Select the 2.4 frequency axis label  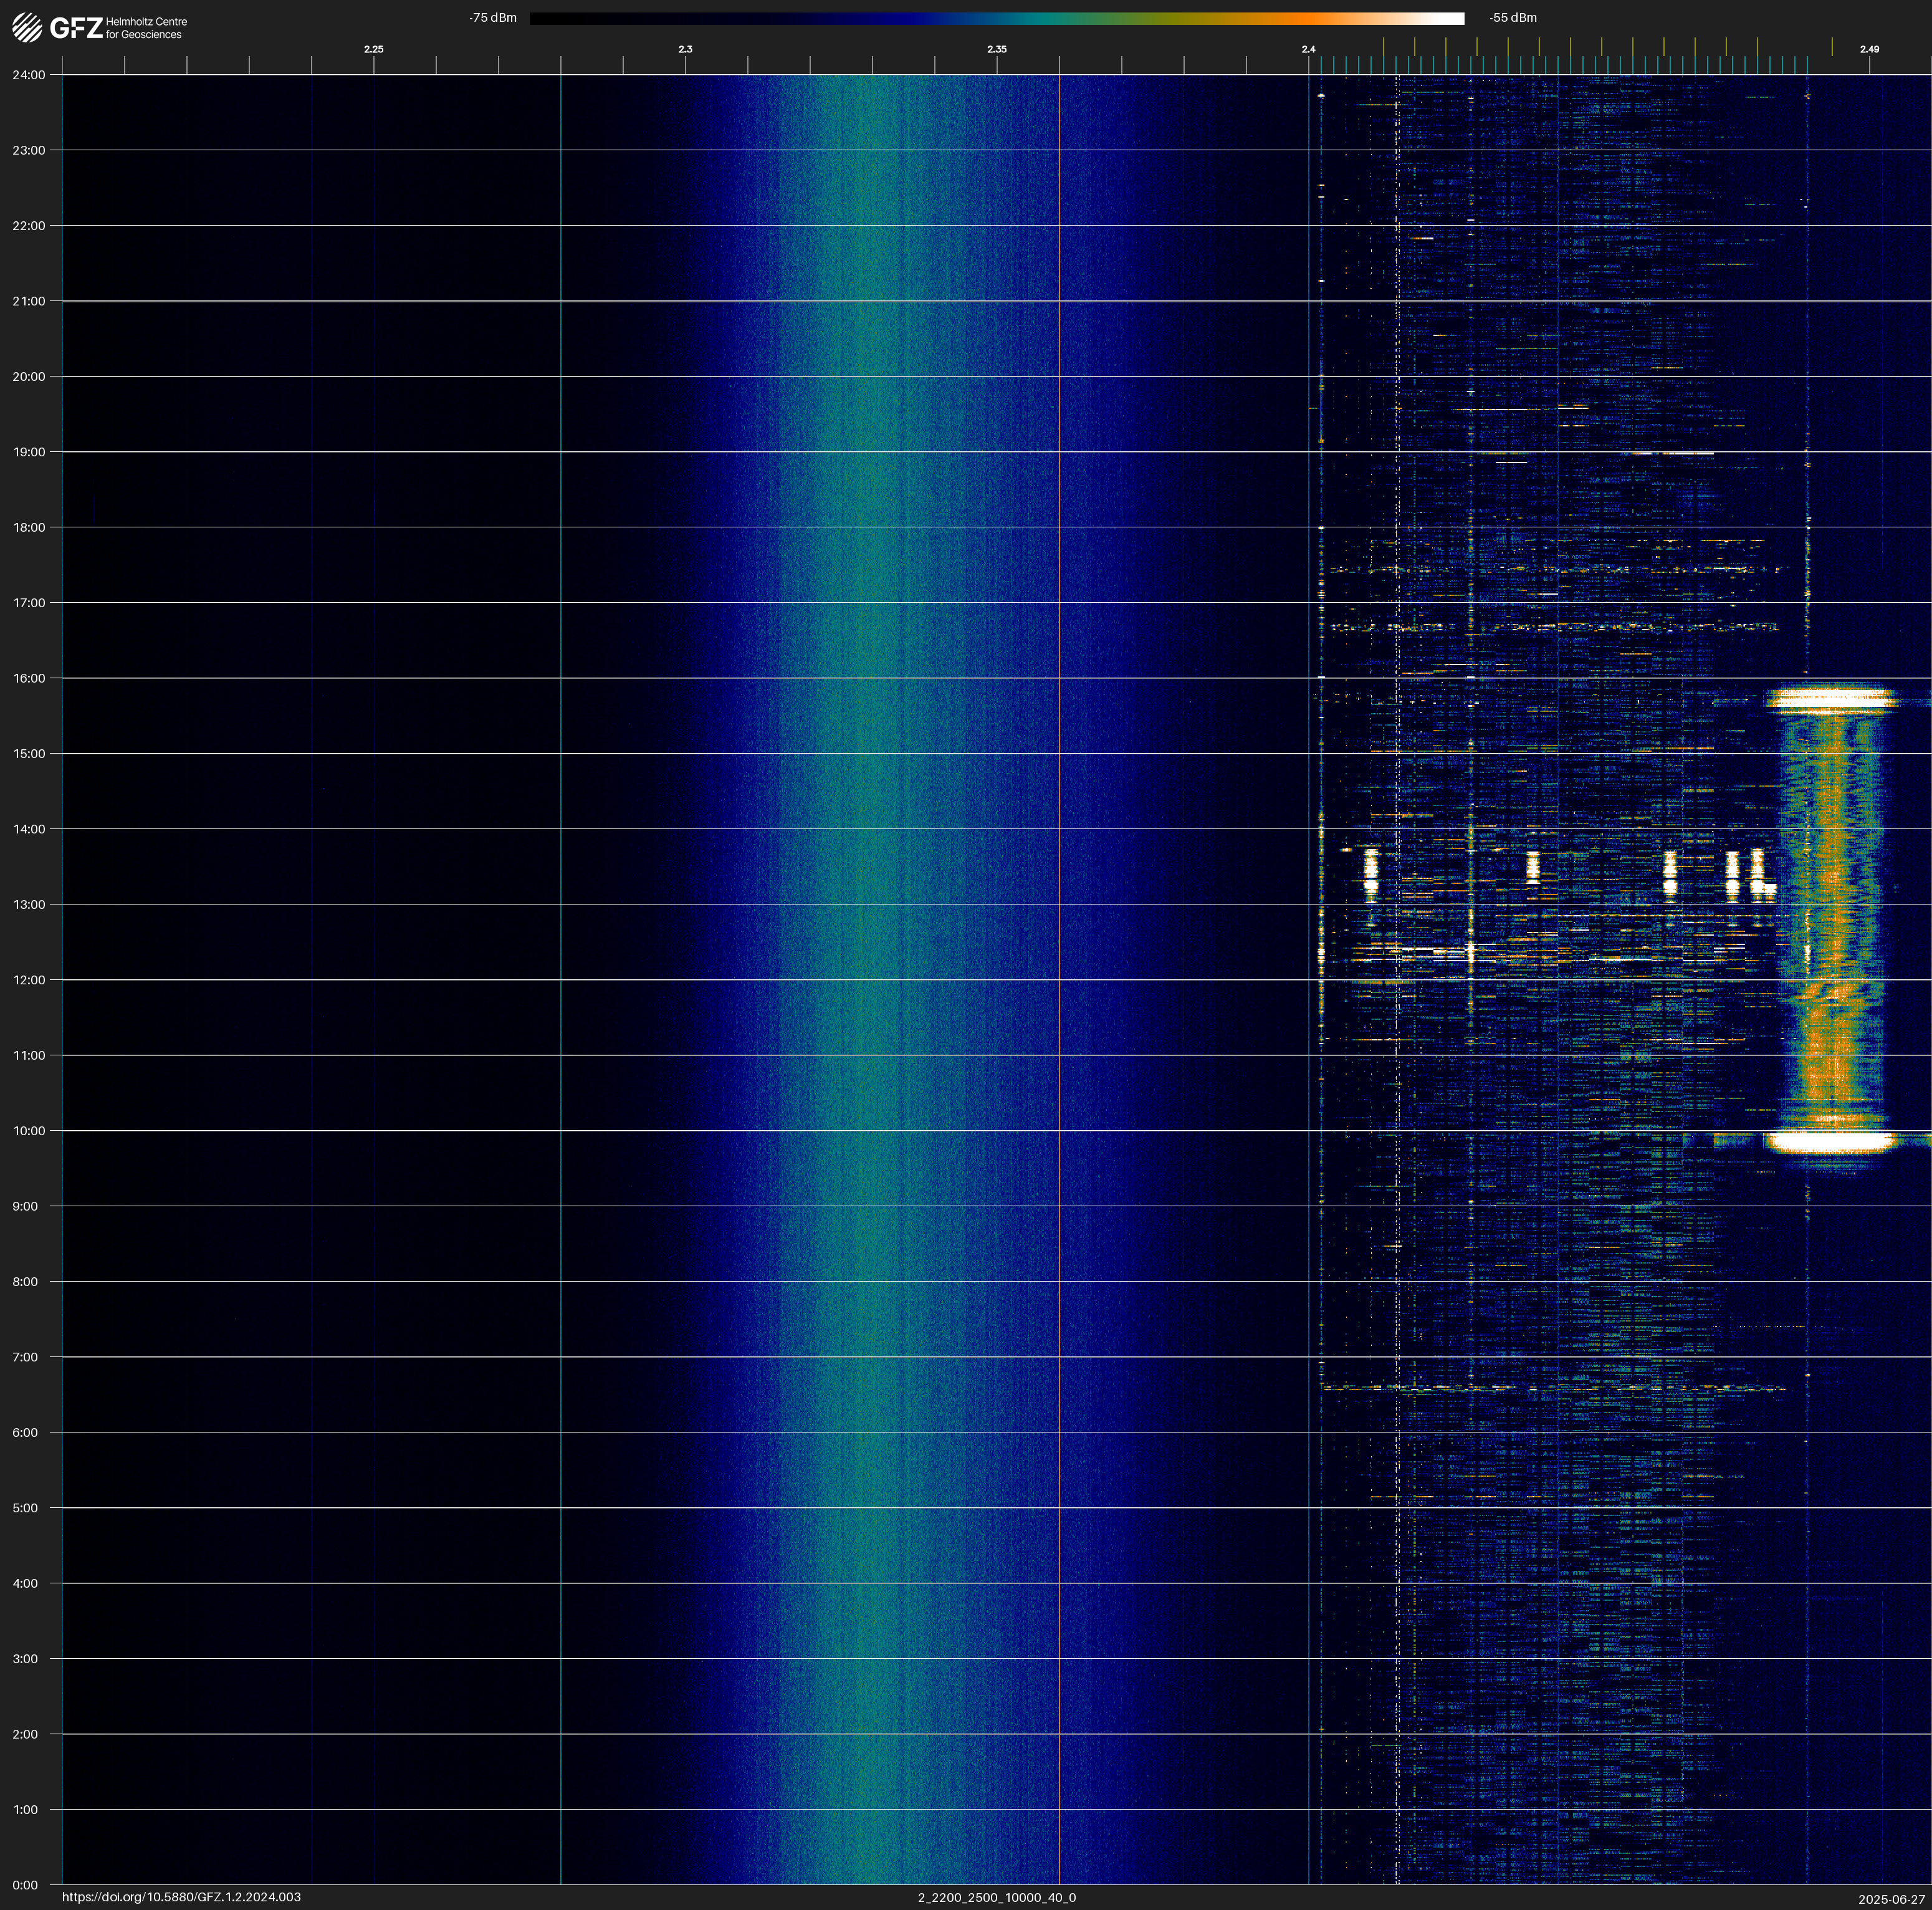coord(1308,49)
